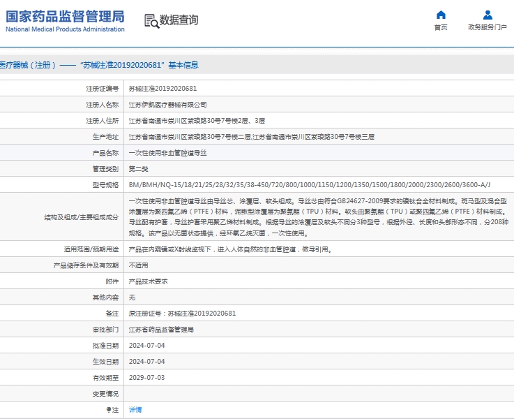Image resolution: width=514 pixels, height=419 pixels.
Task: Select the 型号规格 model specification value
Action: pos(310,185)
